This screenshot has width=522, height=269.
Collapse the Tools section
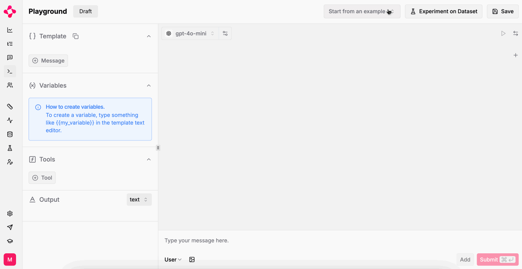(149, 160)
